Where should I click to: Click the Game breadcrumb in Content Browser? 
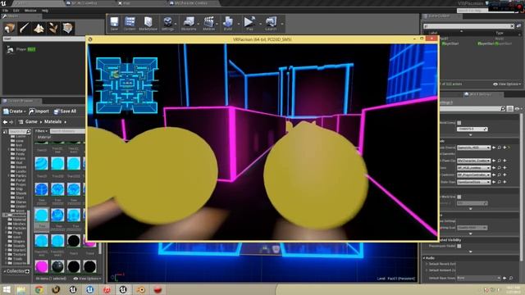[x=31, y=122]
